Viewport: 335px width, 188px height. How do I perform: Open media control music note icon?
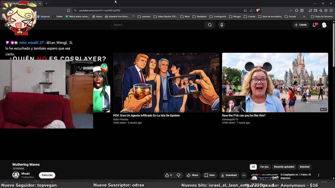coord(310,10)
